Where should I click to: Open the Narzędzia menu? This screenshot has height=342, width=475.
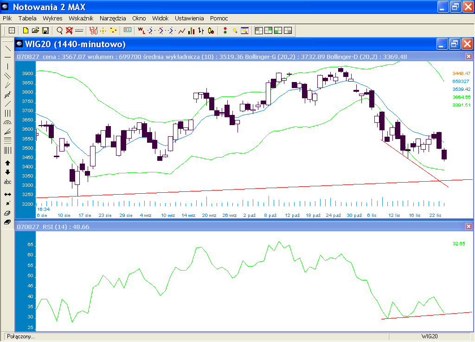pos(113,19)
